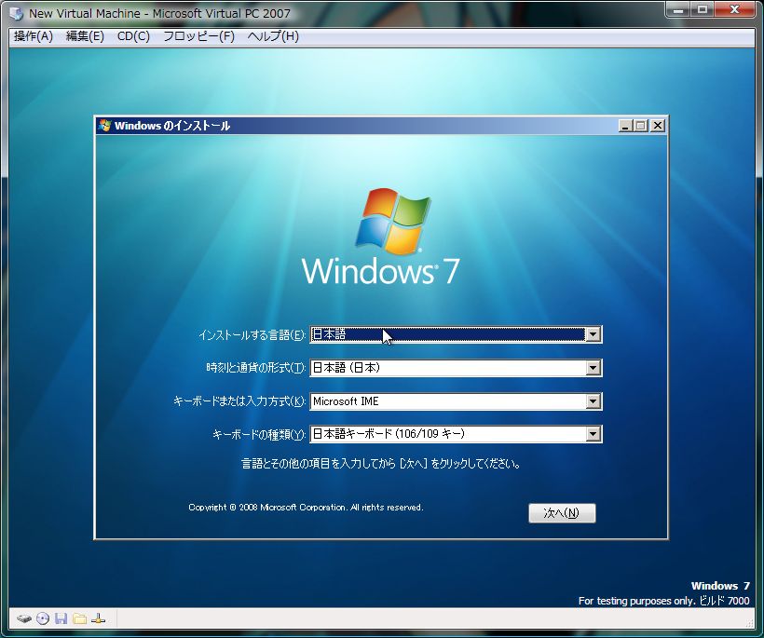Click the For testing purposes only build text
764x638 pixels.
pos(664,601)
